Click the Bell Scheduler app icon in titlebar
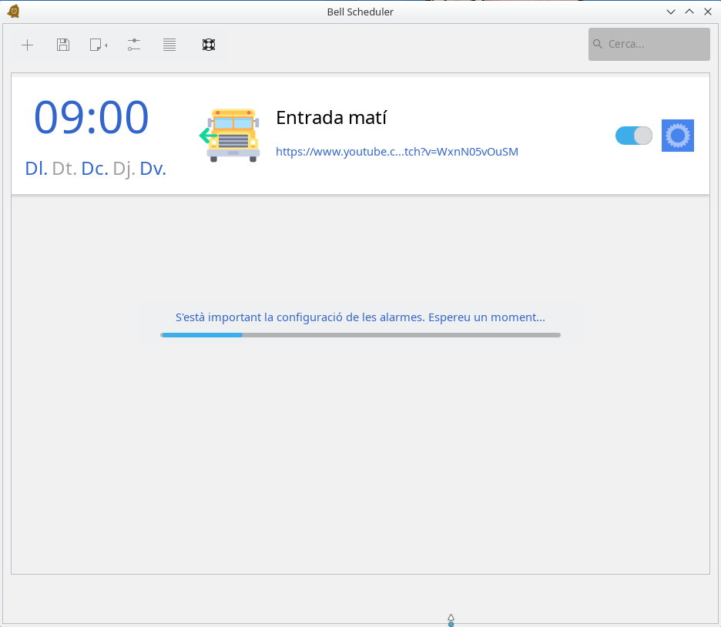The width and height of the screenshot is (721, 627). [13, 12]
